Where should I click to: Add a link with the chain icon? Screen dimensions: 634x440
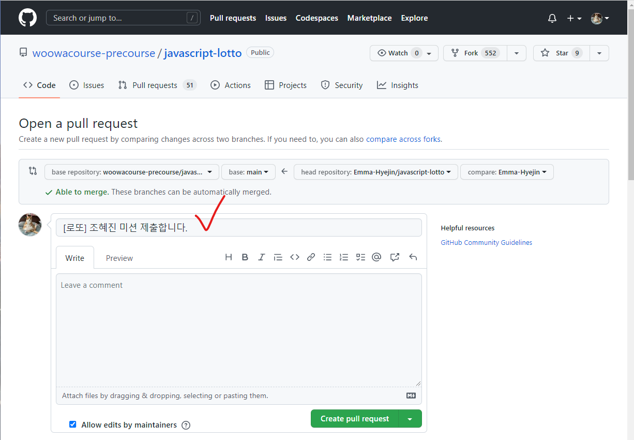tap(311, 257)
